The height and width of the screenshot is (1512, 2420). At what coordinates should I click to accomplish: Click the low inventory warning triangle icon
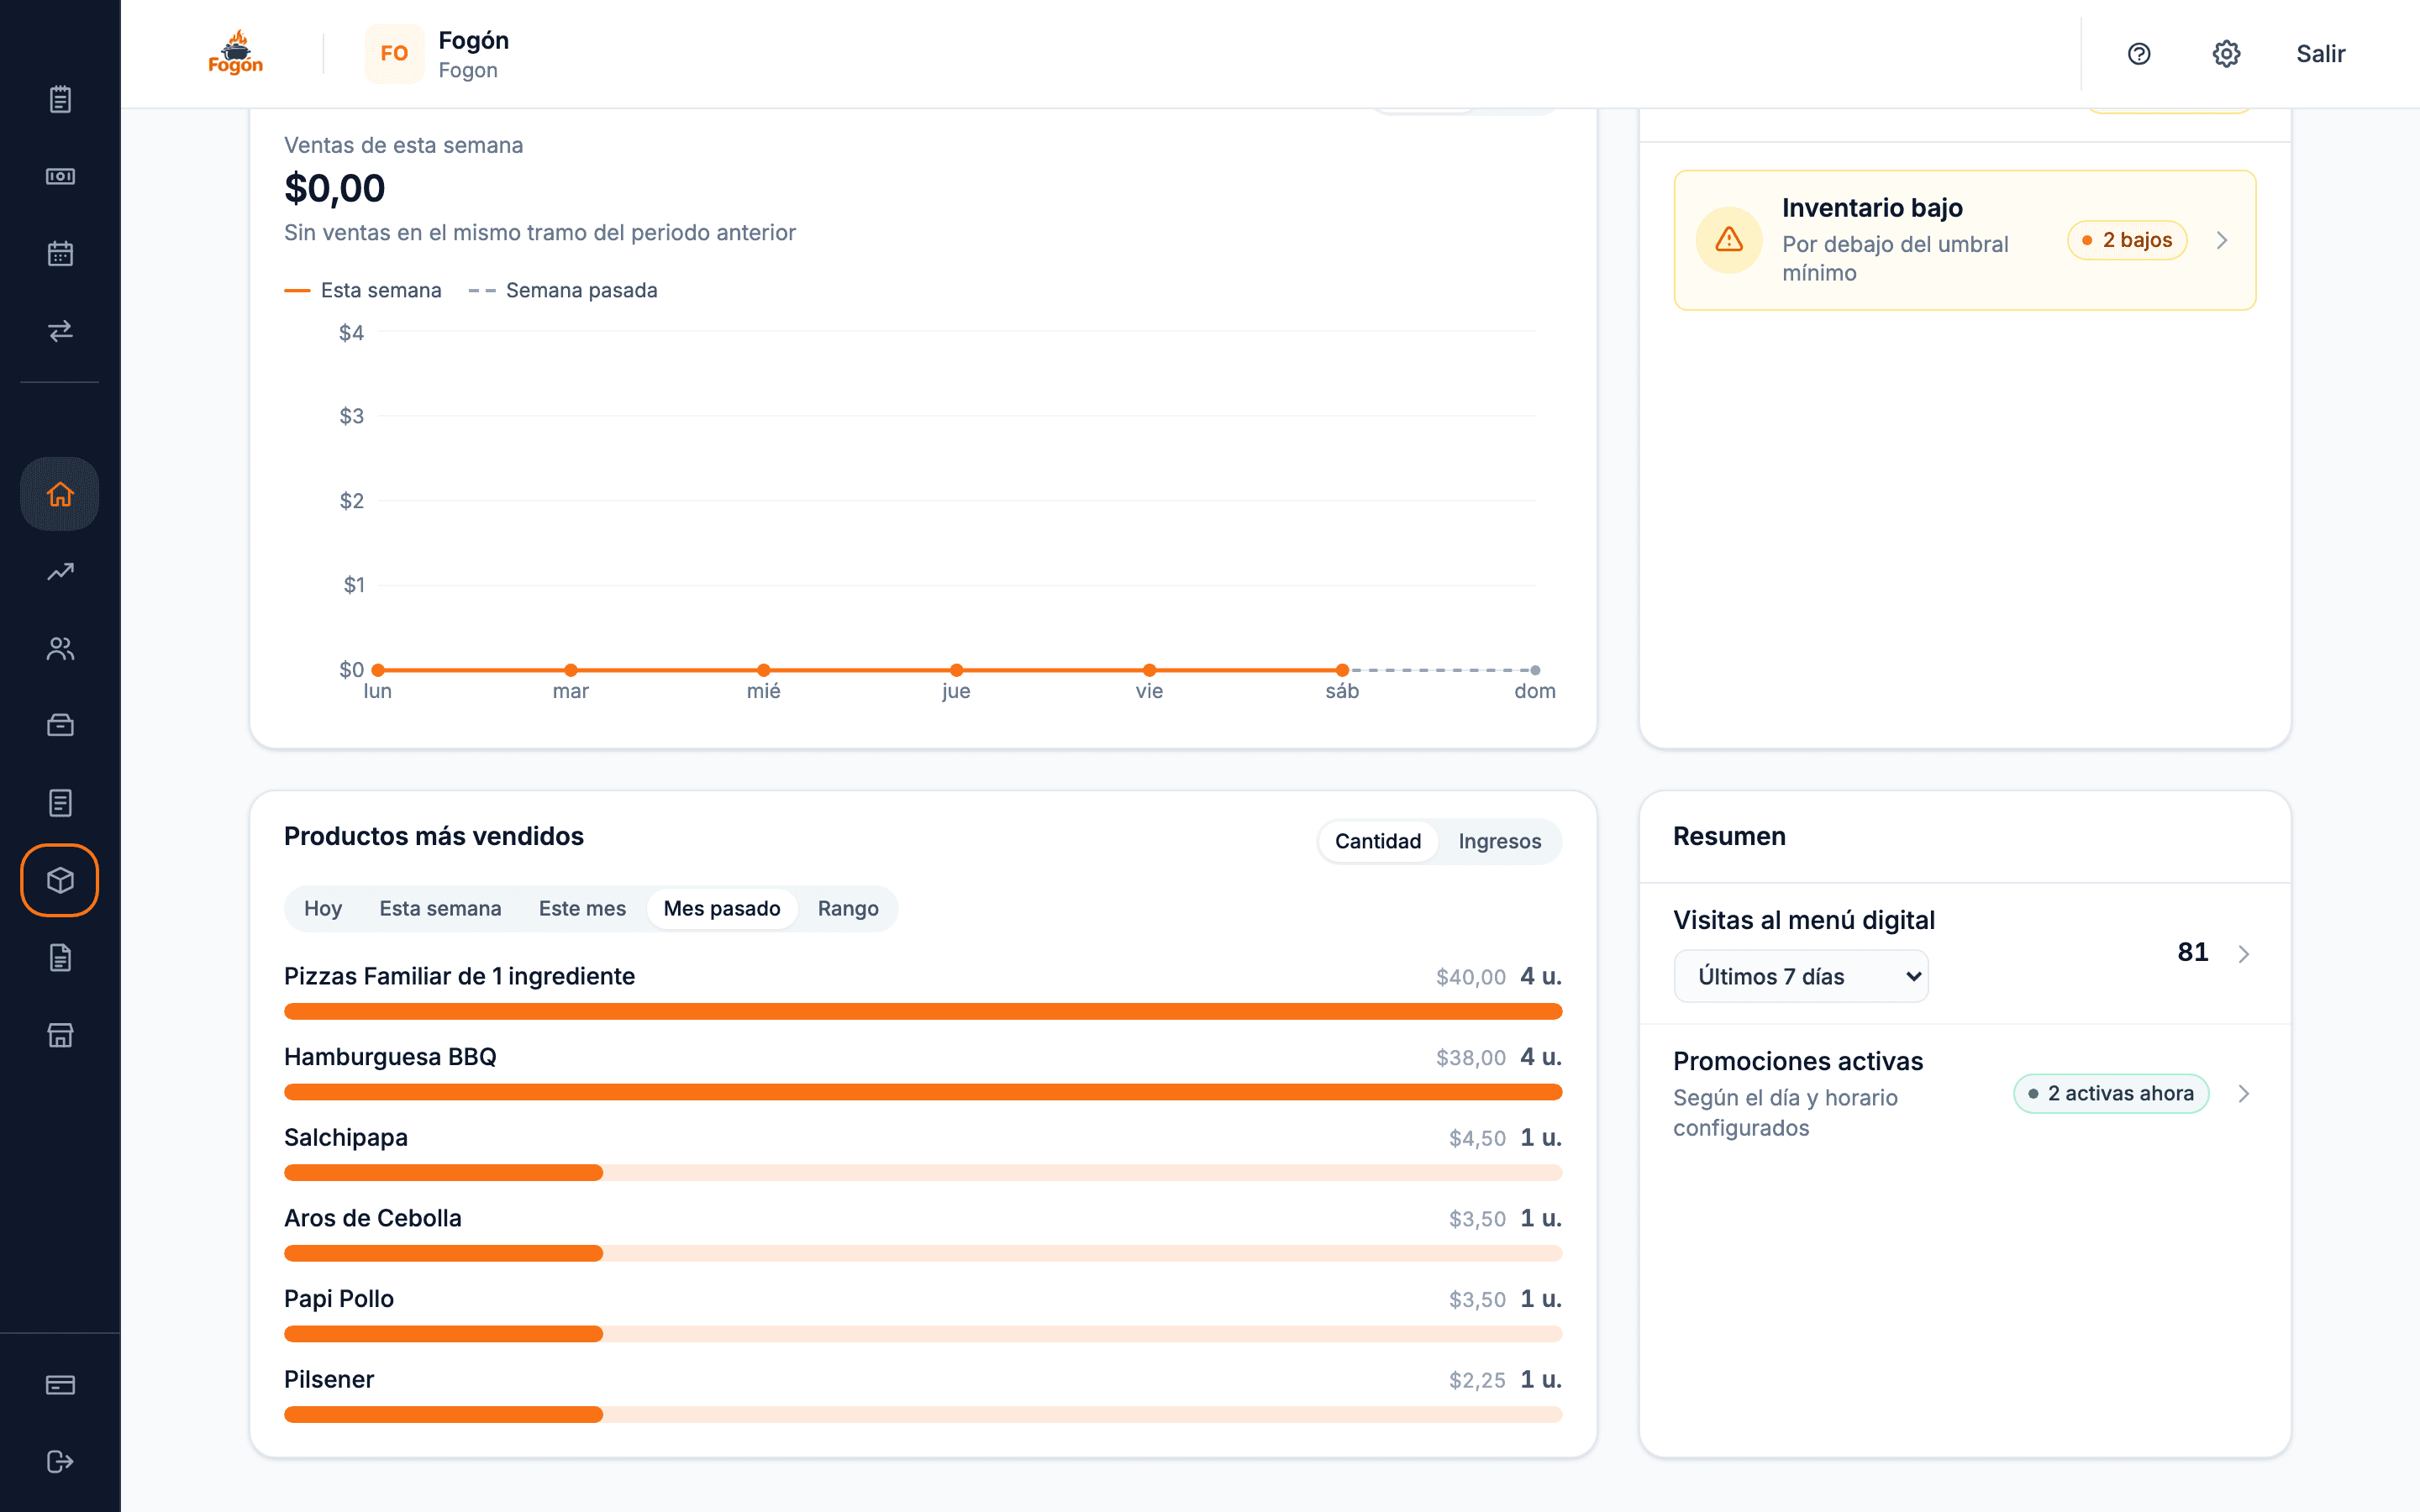(1729, 240)
